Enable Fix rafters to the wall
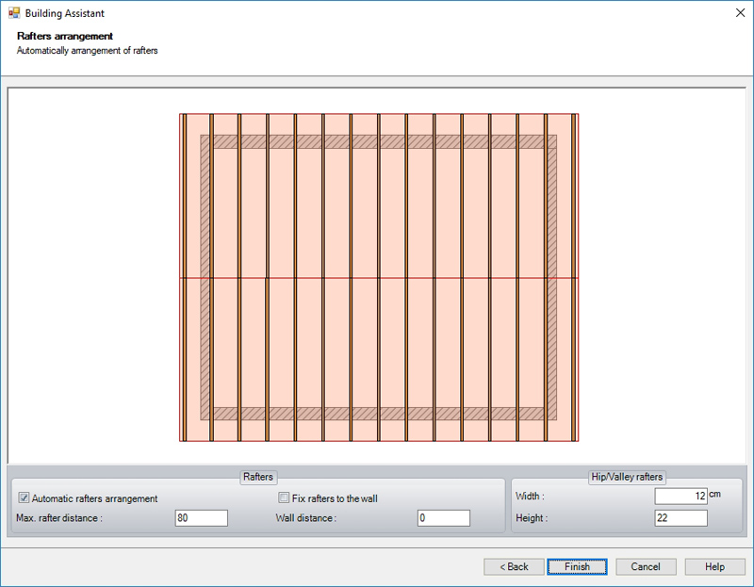754x587 pixels. (x=284, y=498)
